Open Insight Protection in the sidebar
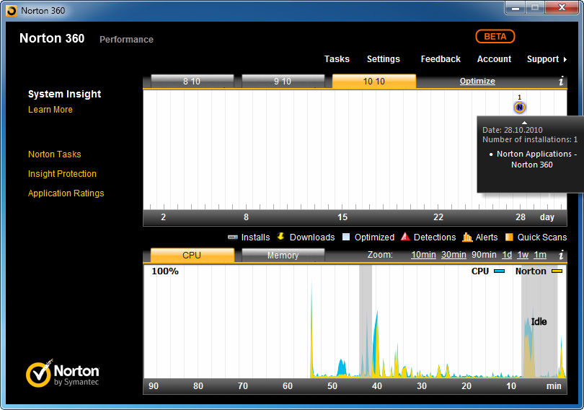The image size is (584, 410). click(x=62, y=174)
